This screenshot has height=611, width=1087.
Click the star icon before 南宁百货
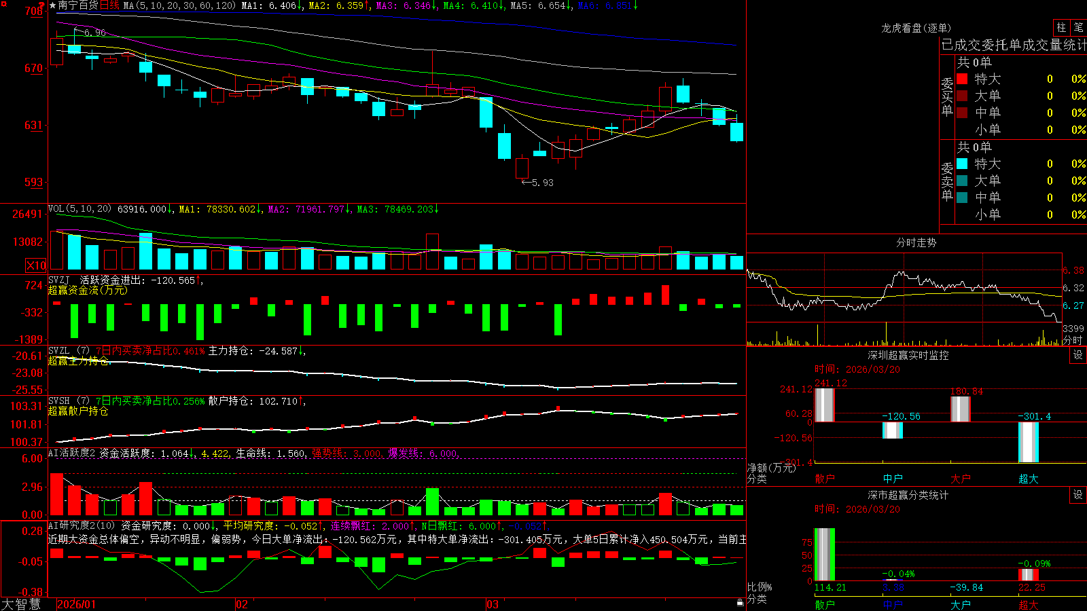52,5
